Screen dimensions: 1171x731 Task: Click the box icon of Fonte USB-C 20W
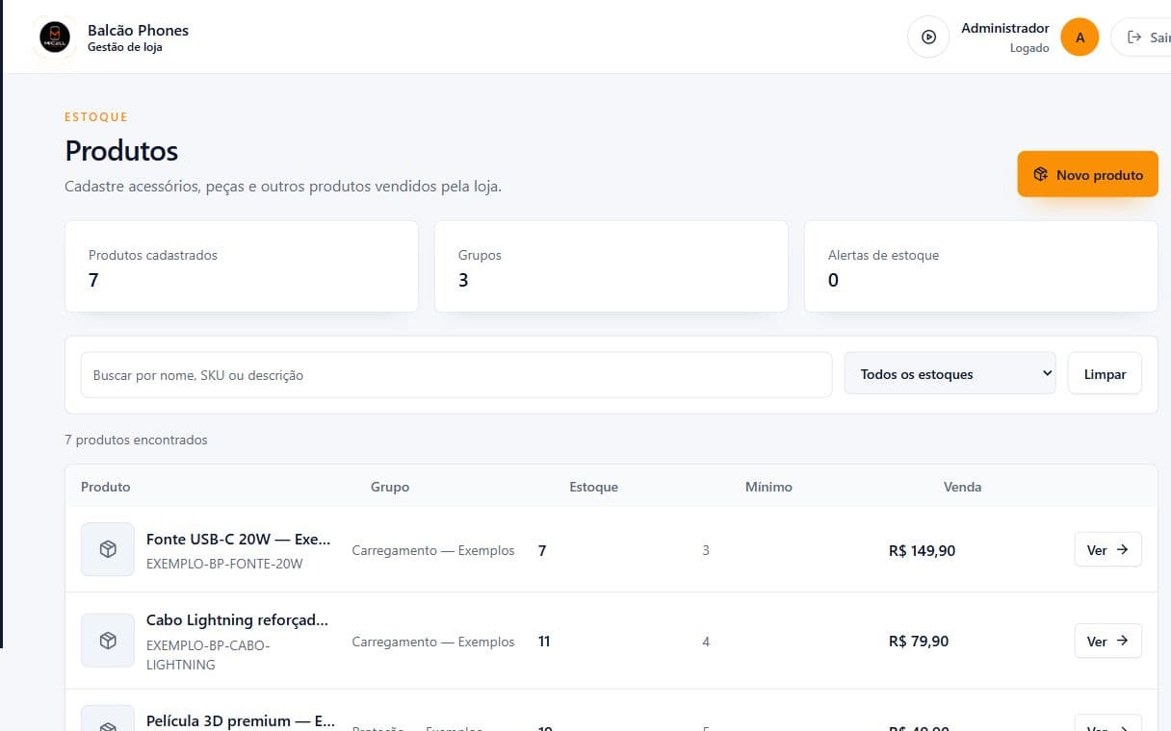click(x=108, y=549)
